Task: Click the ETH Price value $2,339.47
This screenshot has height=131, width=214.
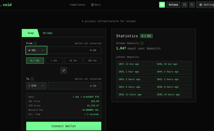Action: [x=93, y=106]
